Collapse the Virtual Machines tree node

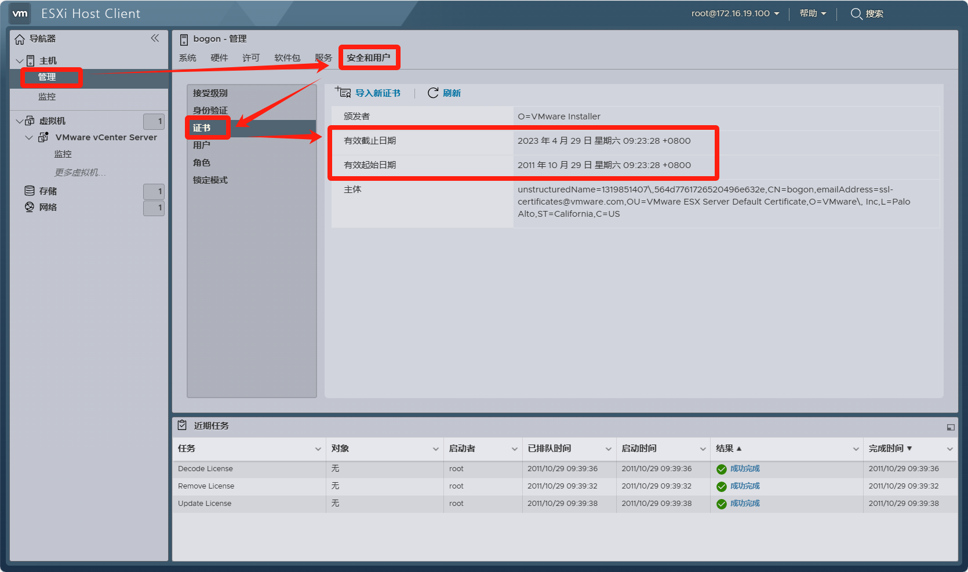click(20, 121)
